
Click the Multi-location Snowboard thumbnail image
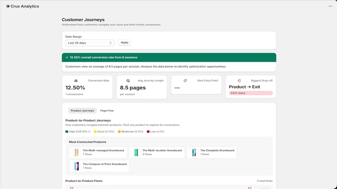pyautogui.click(x=136, y=152)
